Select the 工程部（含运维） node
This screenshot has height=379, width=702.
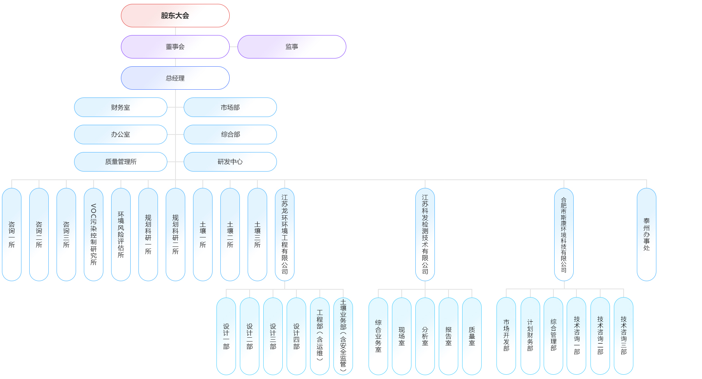point(320,336)
